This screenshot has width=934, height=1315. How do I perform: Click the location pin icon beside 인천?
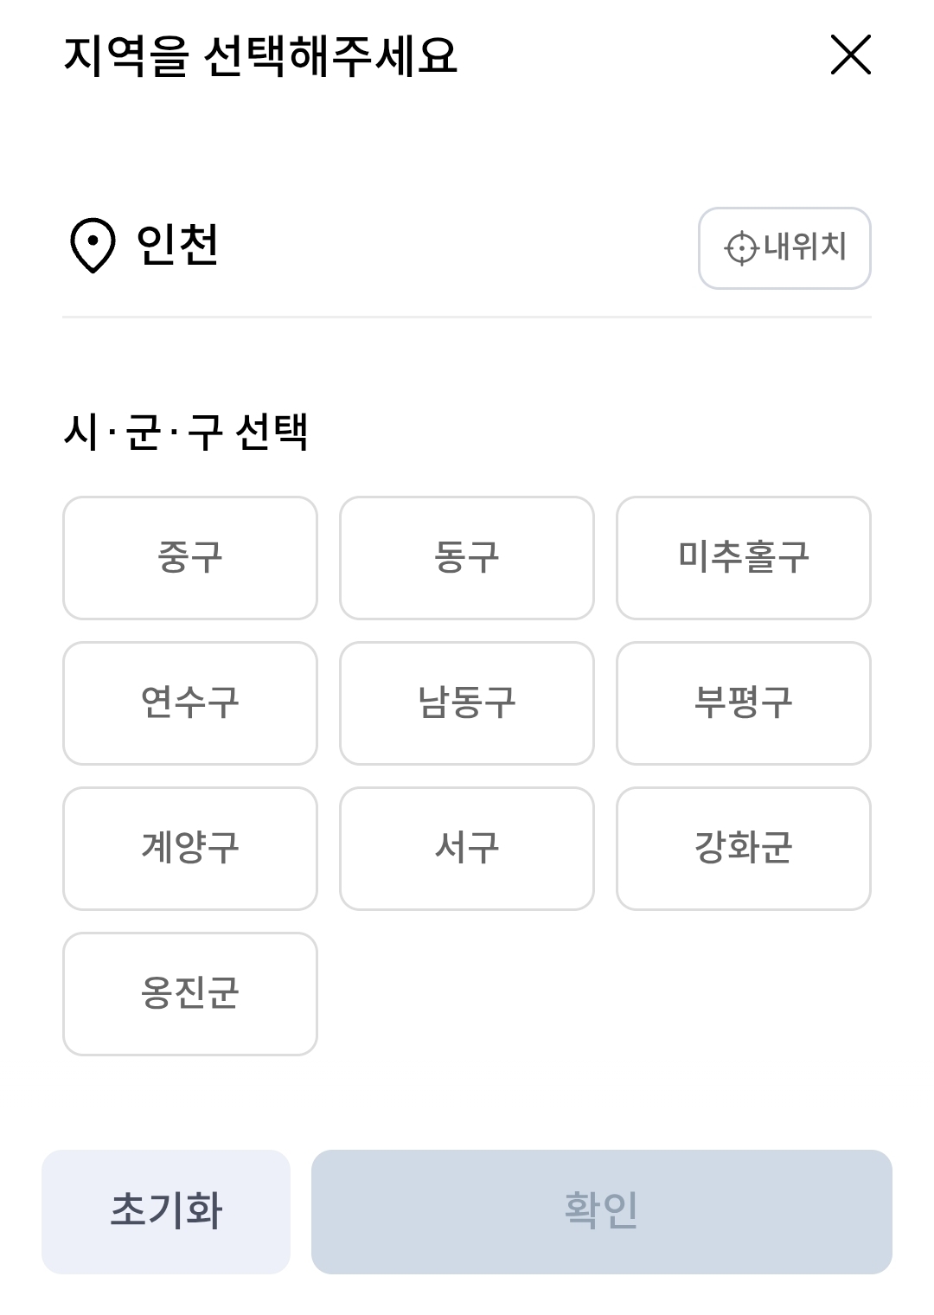pyautogui.click(x=93, y=246)
